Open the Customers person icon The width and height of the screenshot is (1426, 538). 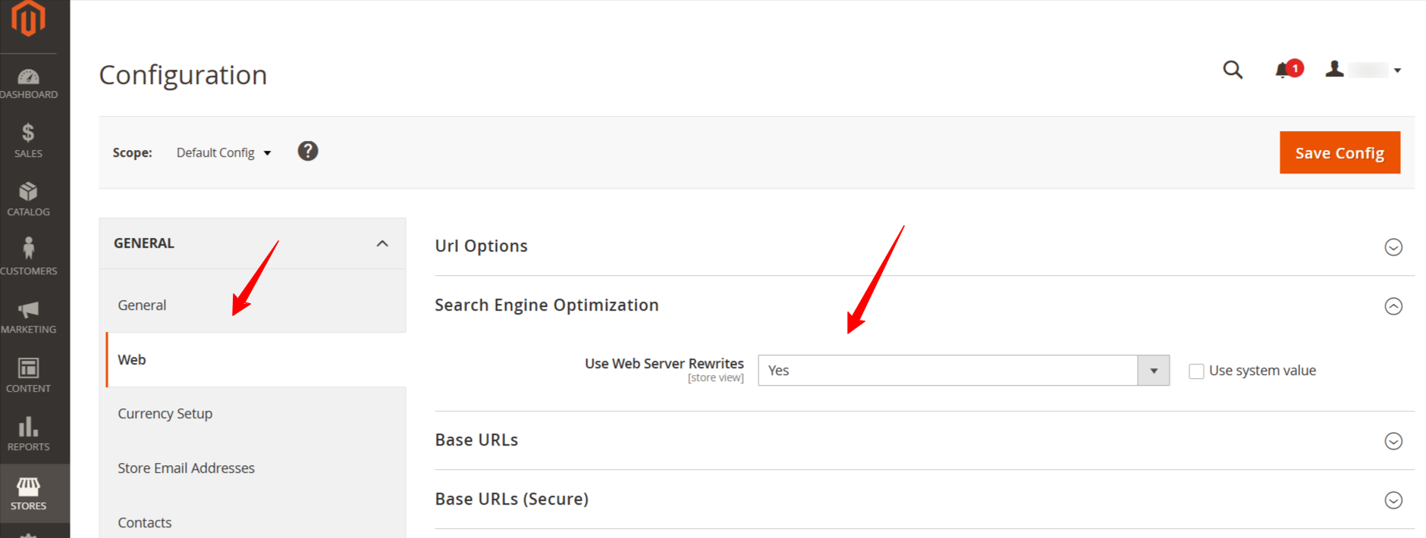point(28,249)
